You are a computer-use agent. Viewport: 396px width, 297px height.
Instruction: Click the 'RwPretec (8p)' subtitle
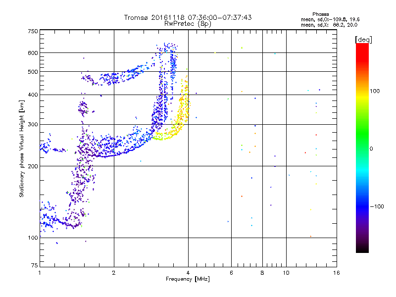(x=188, y=24)
